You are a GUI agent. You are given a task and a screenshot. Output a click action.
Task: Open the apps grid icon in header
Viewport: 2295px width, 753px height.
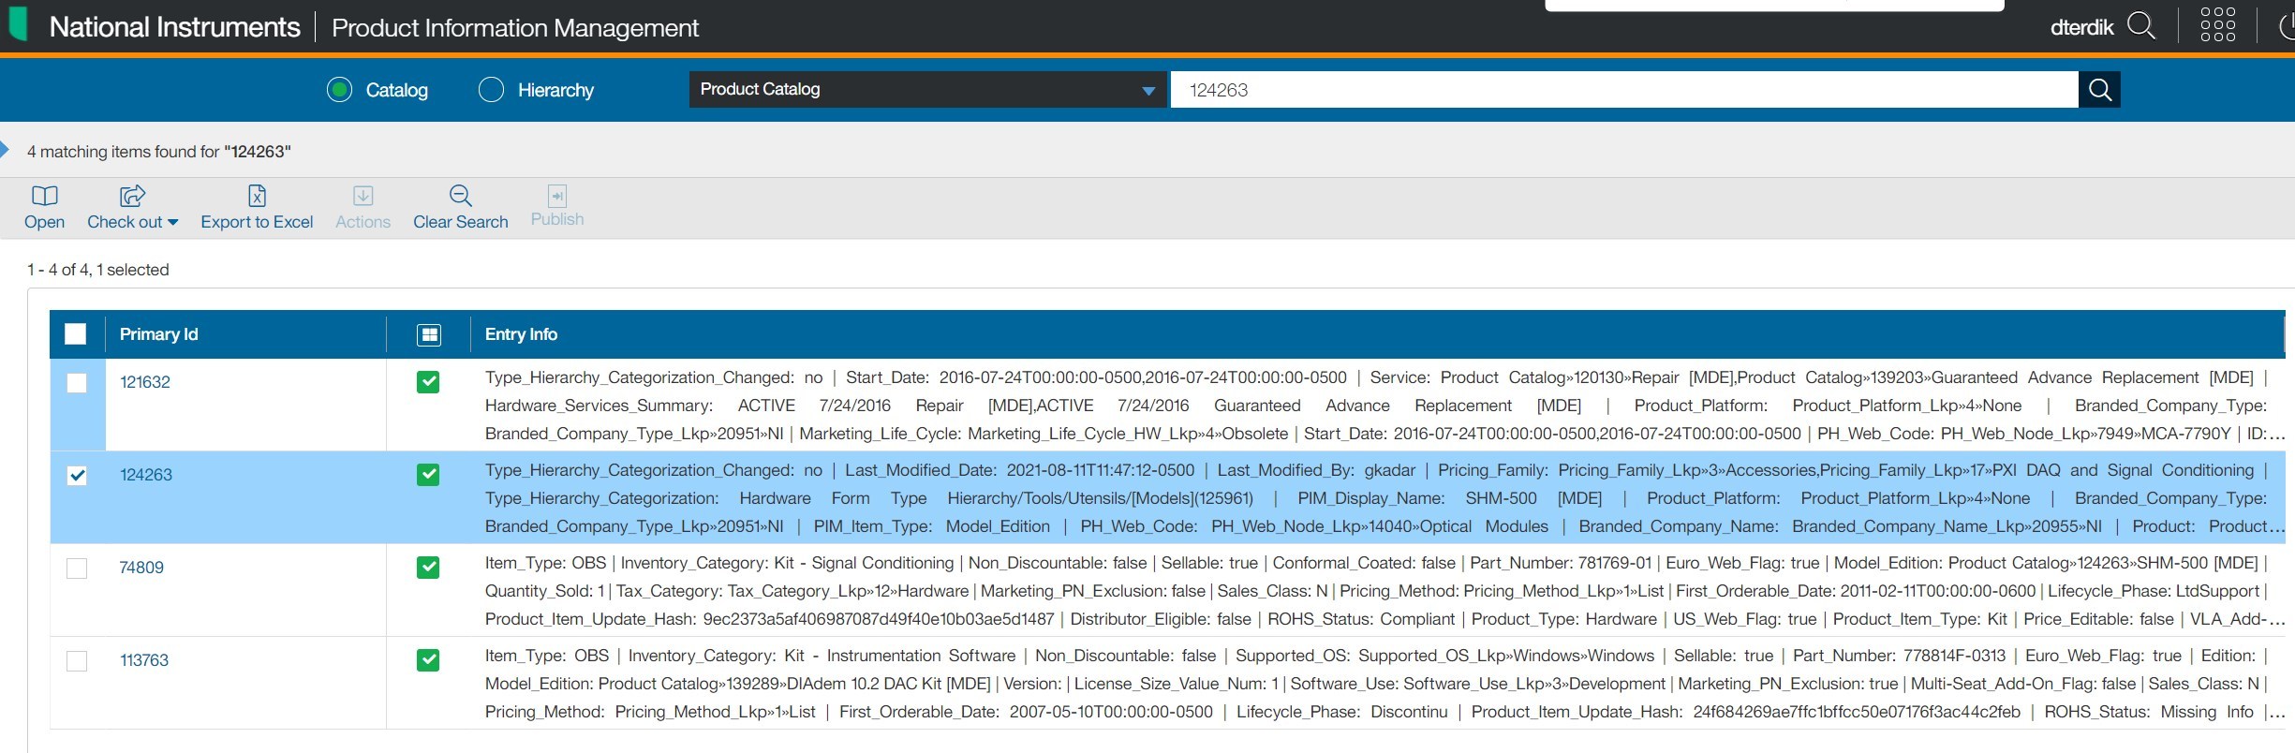point(2217,25)
